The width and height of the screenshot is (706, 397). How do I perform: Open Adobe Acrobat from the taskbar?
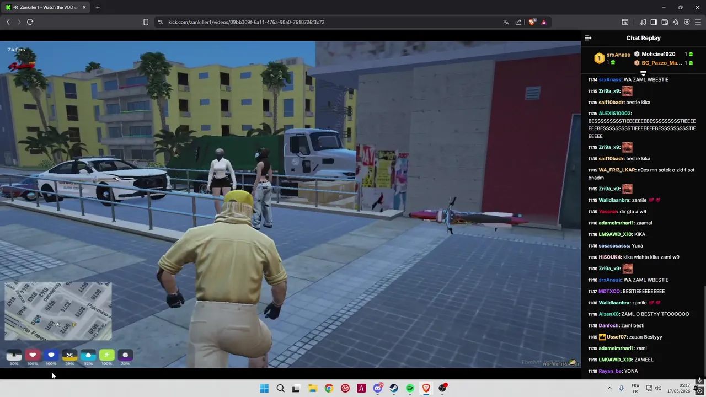pos(361,388)
